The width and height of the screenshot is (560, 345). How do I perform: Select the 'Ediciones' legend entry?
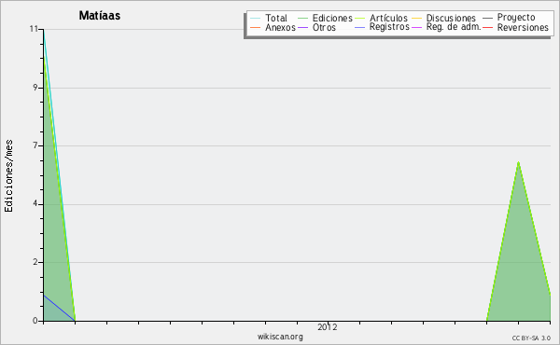click(x=332, y=19)
